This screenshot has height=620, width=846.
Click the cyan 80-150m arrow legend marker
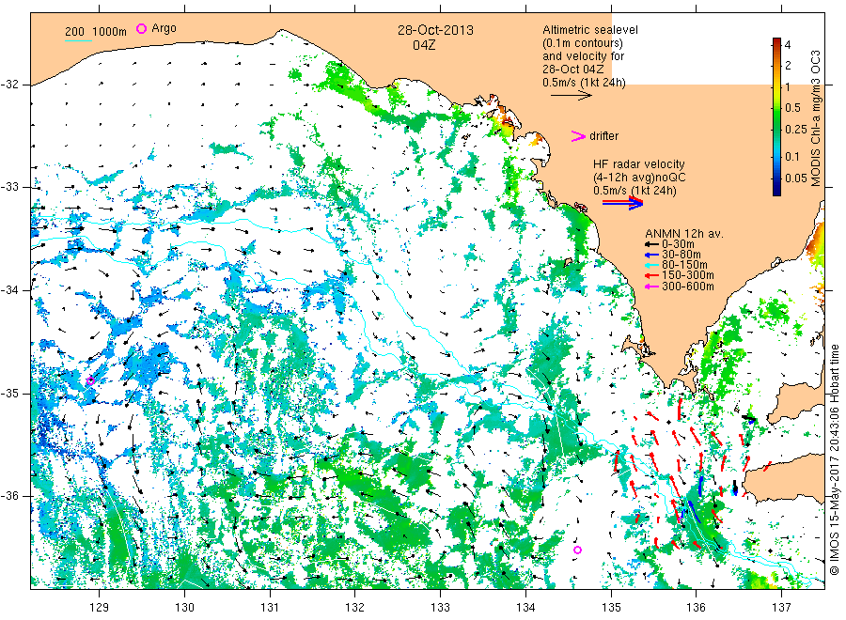tap(651, 265)
